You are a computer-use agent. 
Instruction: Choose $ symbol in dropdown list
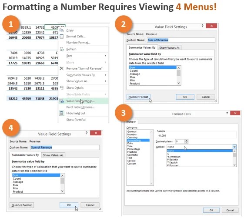click(x=200, y=154)
